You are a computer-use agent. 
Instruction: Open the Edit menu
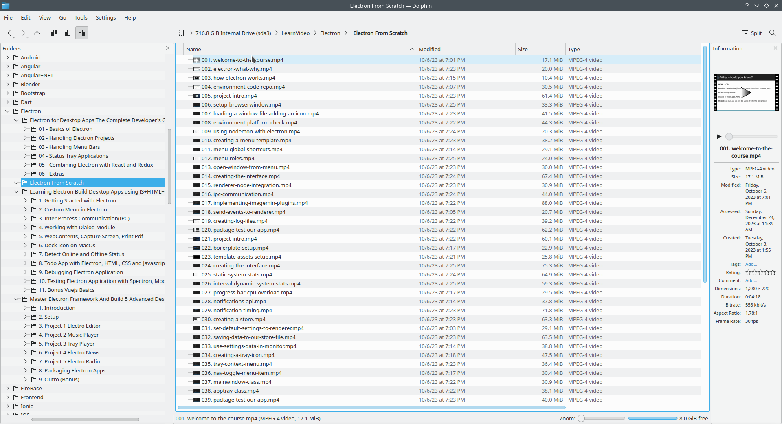[x=26, y=17]
